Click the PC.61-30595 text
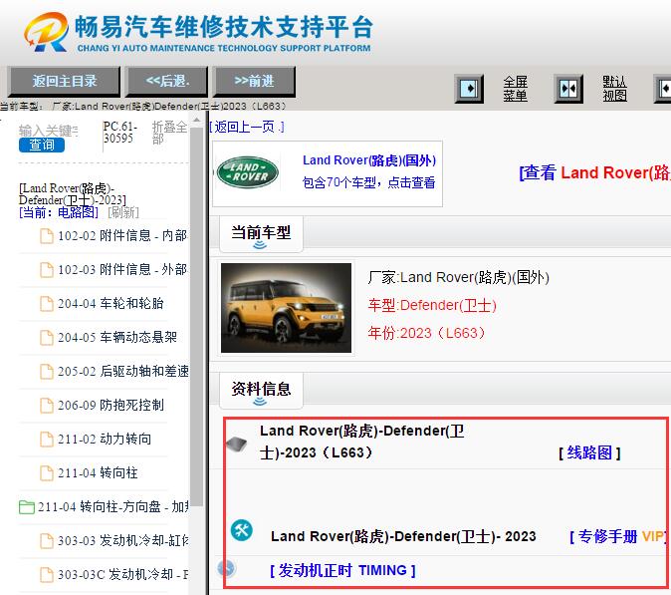The width and height of the screenshot is (671, 595). 120,133
